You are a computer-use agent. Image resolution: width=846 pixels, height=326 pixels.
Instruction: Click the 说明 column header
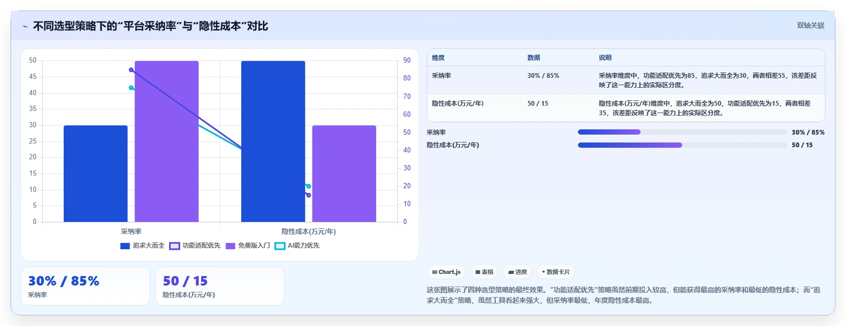(605, 58)
